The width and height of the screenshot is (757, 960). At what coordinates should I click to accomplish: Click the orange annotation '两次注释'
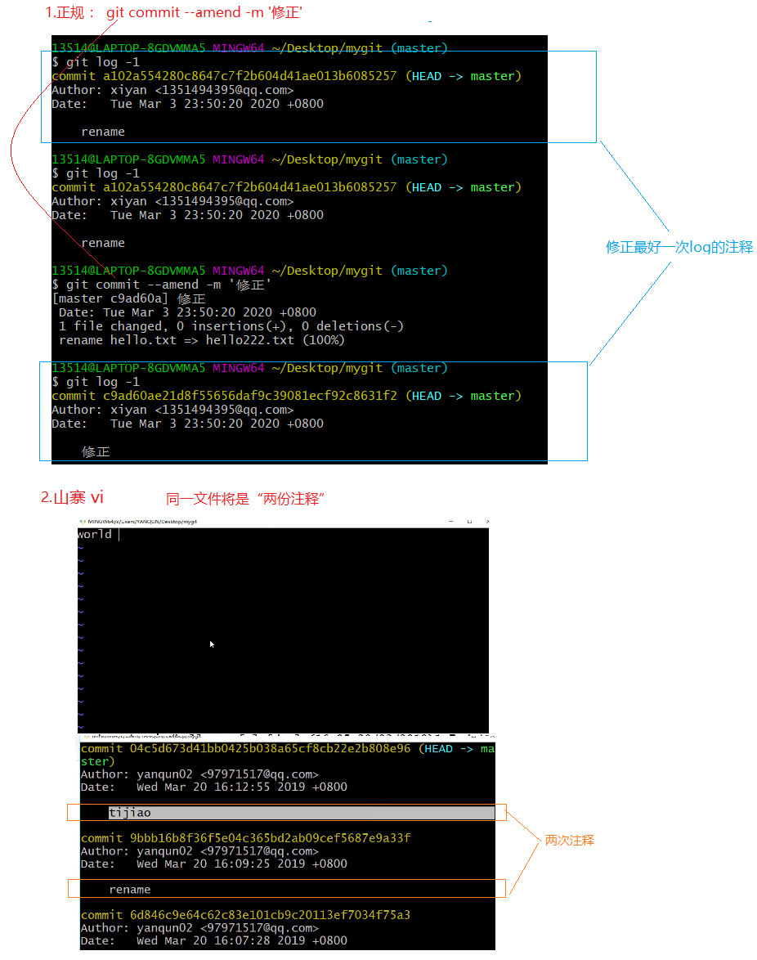click(x=569, y=840)
